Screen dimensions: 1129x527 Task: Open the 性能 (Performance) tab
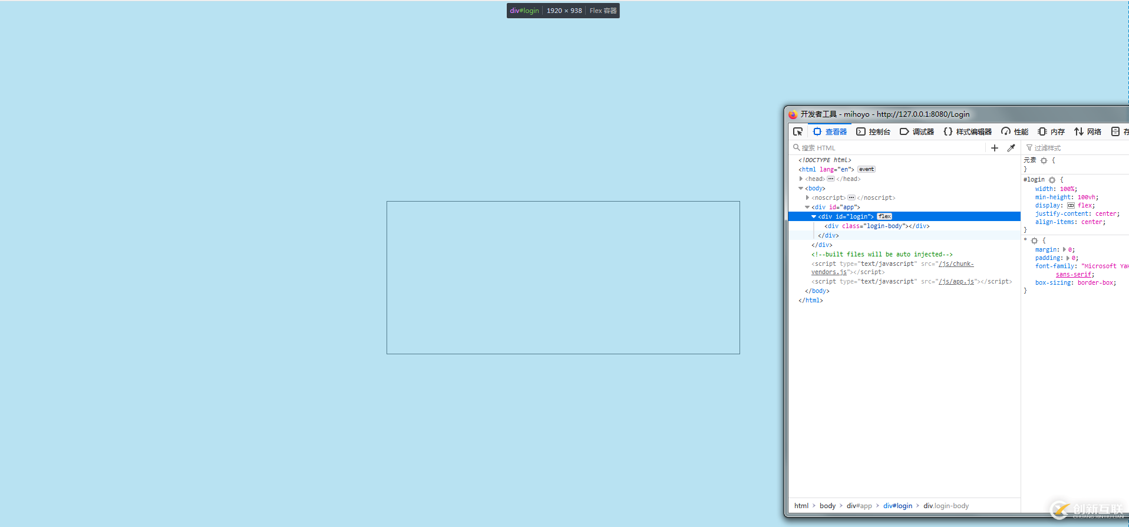coord(1015,131)
